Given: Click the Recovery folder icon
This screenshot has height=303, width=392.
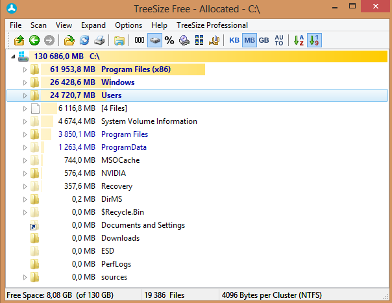Looking at the screenshot, I should [35, 186].
